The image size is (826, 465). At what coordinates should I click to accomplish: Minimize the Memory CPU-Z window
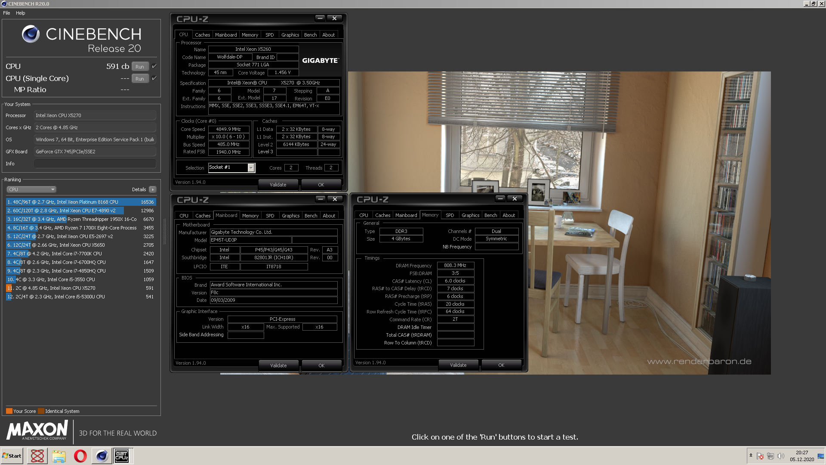500,198
